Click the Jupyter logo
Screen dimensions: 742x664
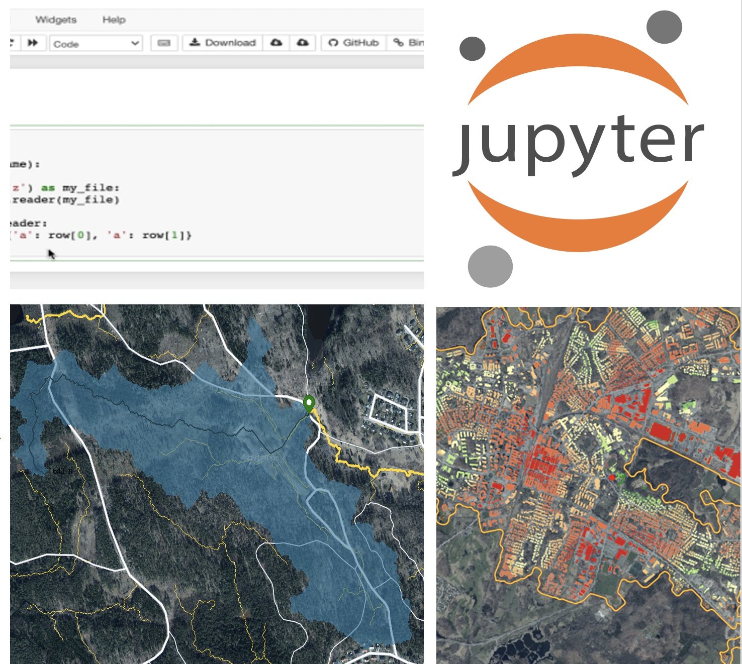579,148
